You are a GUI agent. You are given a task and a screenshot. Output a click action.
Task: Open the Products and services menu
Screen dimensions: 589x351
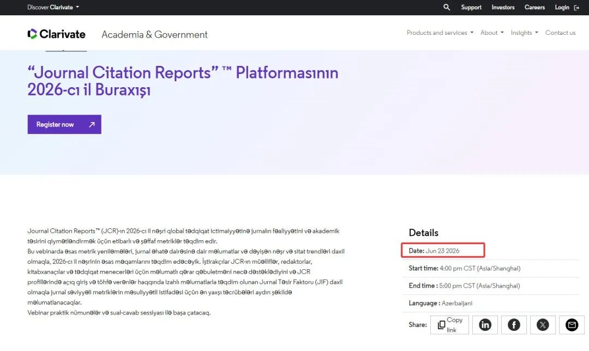440,33
